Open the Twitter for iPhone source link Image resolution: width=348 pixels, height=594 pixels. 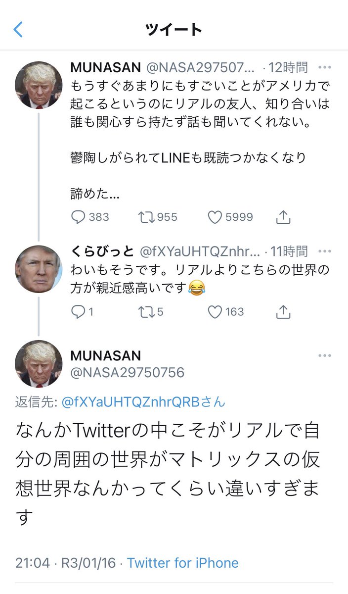point(183,563)
